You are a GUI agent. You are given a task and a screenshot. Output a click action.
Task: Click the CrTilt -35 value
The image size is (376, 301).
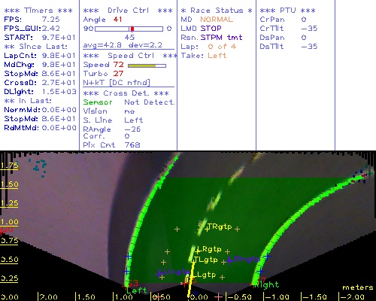(x=309, y=29)
